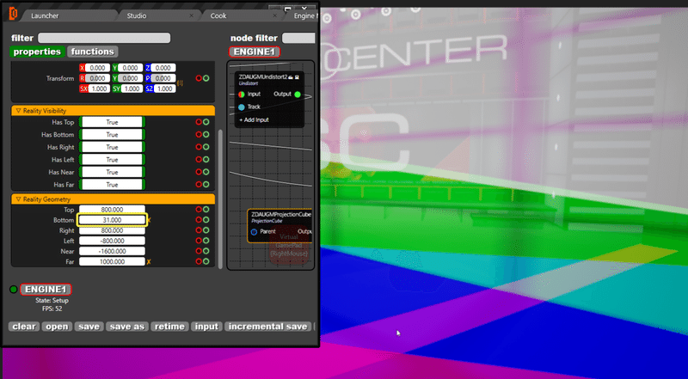Click the node filter text field
Viewport: 688px width, 379px height.
pyautogui.click(x=298, y=38)
